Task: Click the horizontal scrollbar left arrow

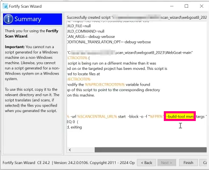Action: [70, 150]
